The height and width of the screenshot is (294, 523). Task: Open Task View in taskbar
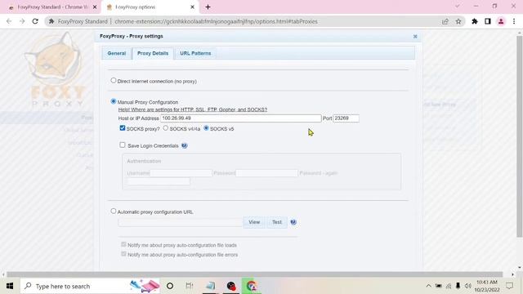pos(190,286)
